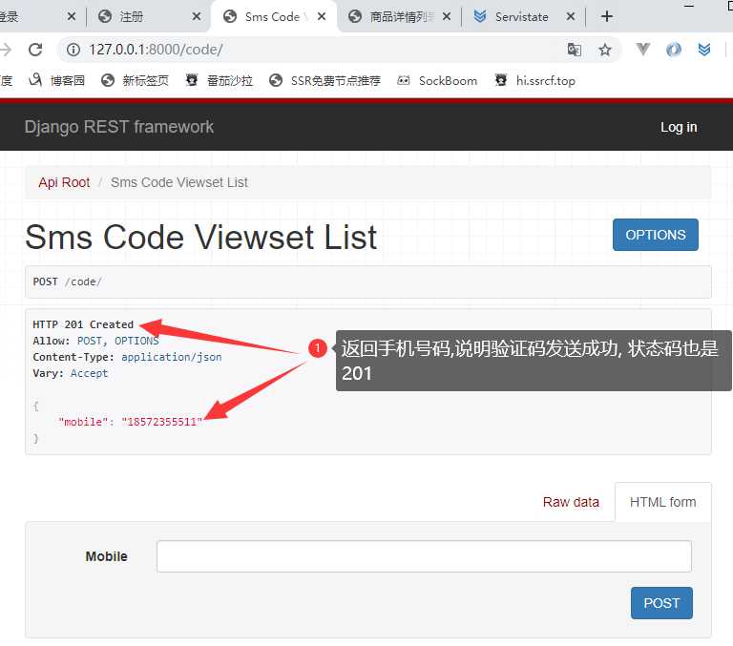The height and width of the screenshot is (646, 733).
Task: Close the 商品详情列 tab
Action: 447,16
